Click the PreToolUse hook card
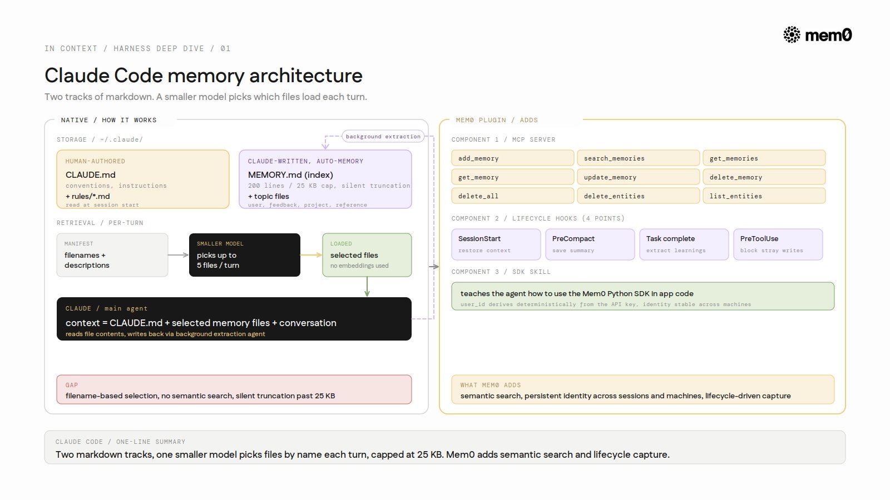The width and height of the screenshot is (890, 500). tap(778, 244)
